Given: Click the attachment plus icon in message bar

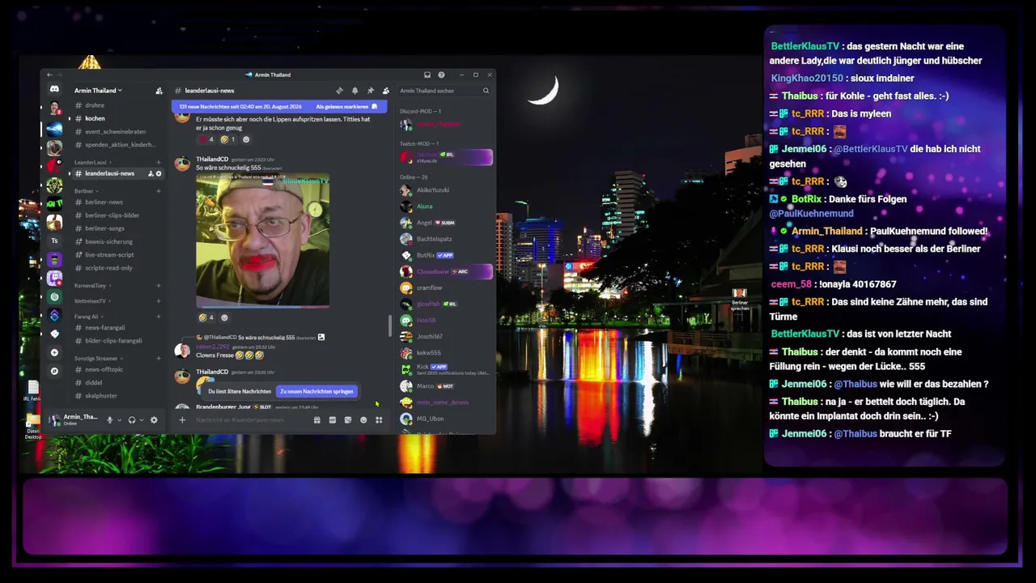Looking at the screenshot, I should pyautogui.click(x=182, y=419).
